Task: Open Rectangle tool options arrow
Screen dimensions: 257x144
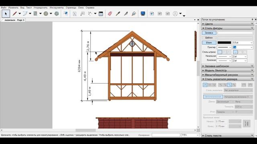Action: [x=40, y=14]
